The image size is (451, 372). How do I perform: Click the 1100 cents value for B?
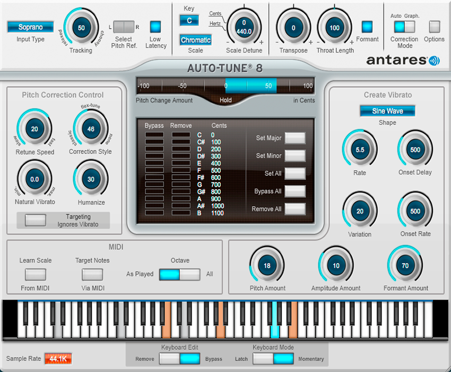(218, 213)
